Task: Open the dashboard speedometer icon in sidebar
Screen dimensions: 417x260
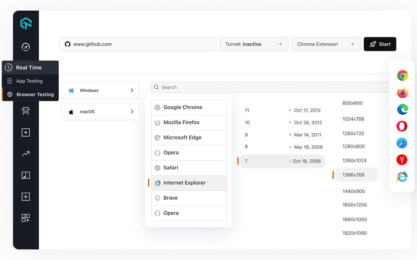Action: (x=26, y=47)
